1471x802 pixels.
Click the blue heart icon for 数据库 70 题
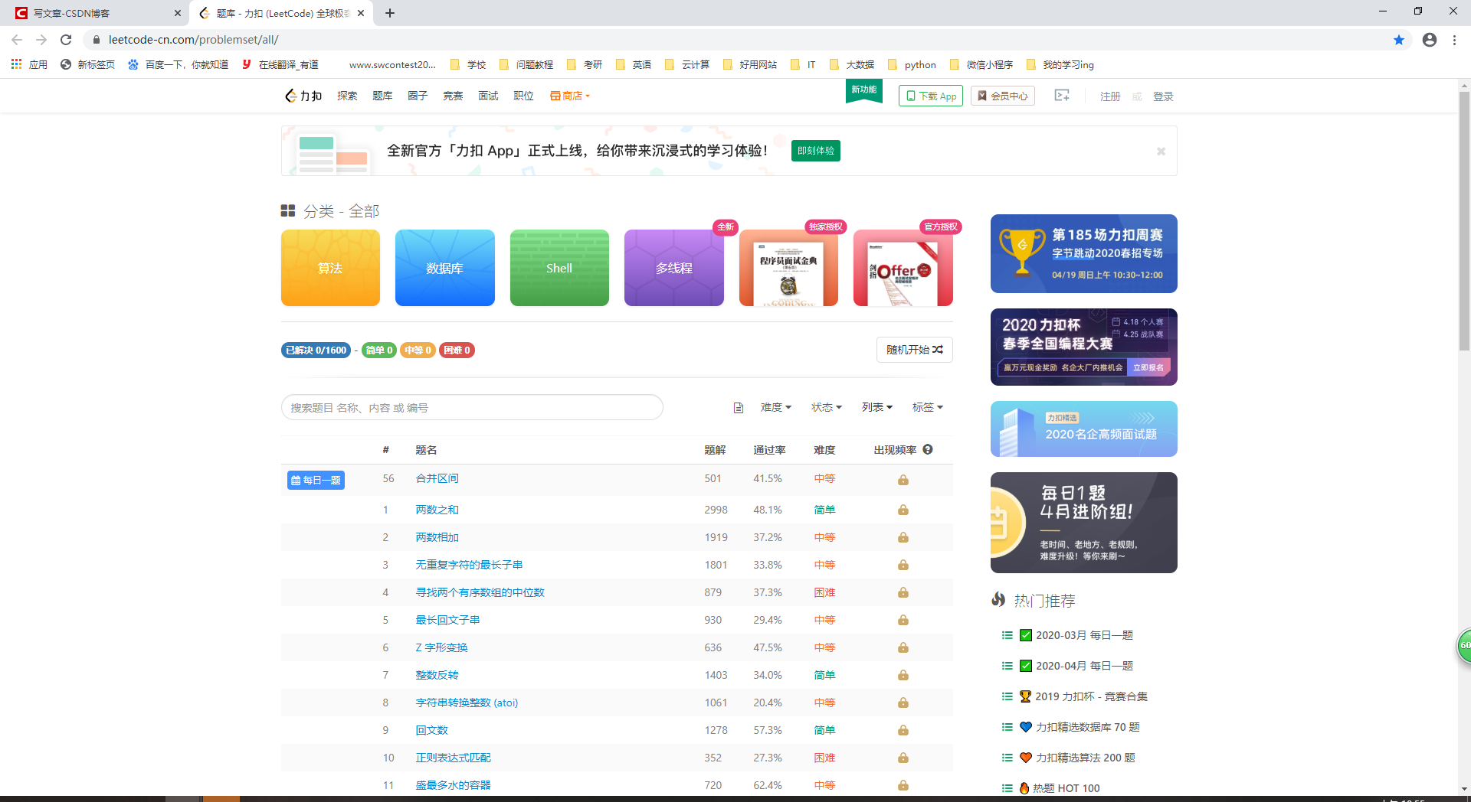click(1026, 727)
